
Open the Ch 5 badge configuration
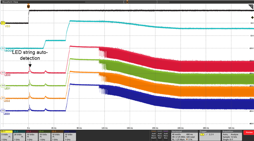(x=57, y=134)
